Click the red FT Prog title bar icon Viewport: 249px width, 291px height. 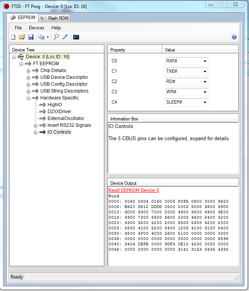tap(6, 6)
